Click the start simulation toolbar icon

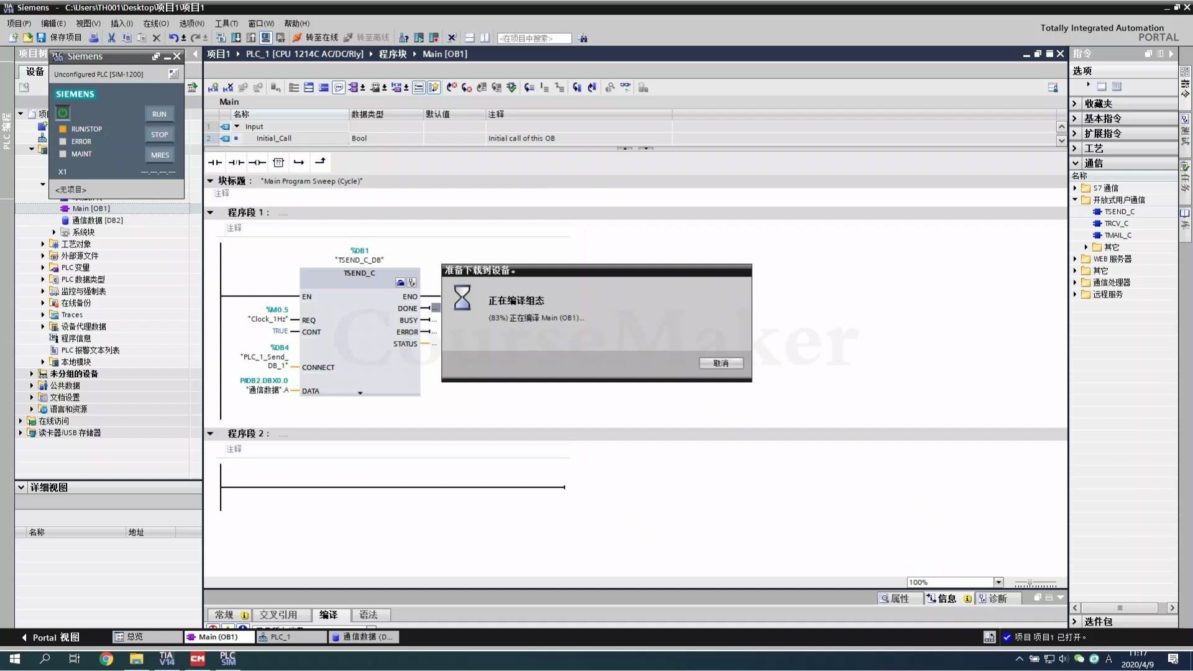coord(265,38)
